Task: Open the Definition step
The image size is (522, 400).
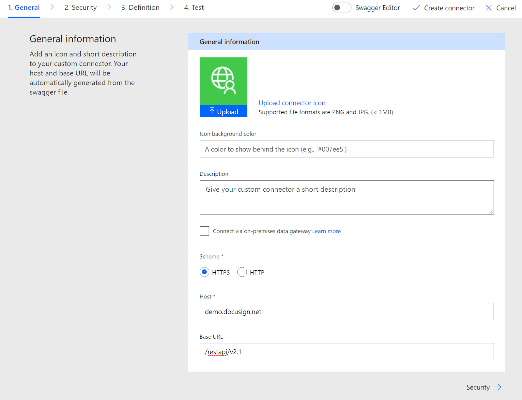Action: coord(140,7)
